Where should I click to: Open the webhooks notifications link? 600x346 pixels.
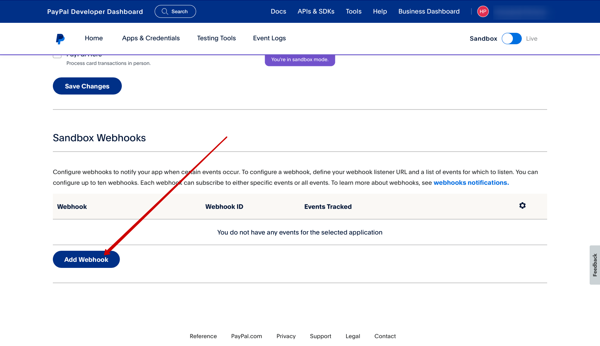[471, 183]
